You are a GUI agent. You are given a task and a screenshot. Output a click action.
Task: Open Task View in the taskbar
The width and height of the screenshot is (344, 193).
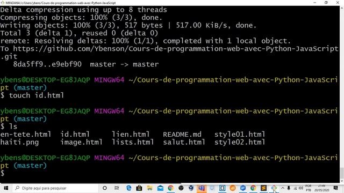(117, 188)
